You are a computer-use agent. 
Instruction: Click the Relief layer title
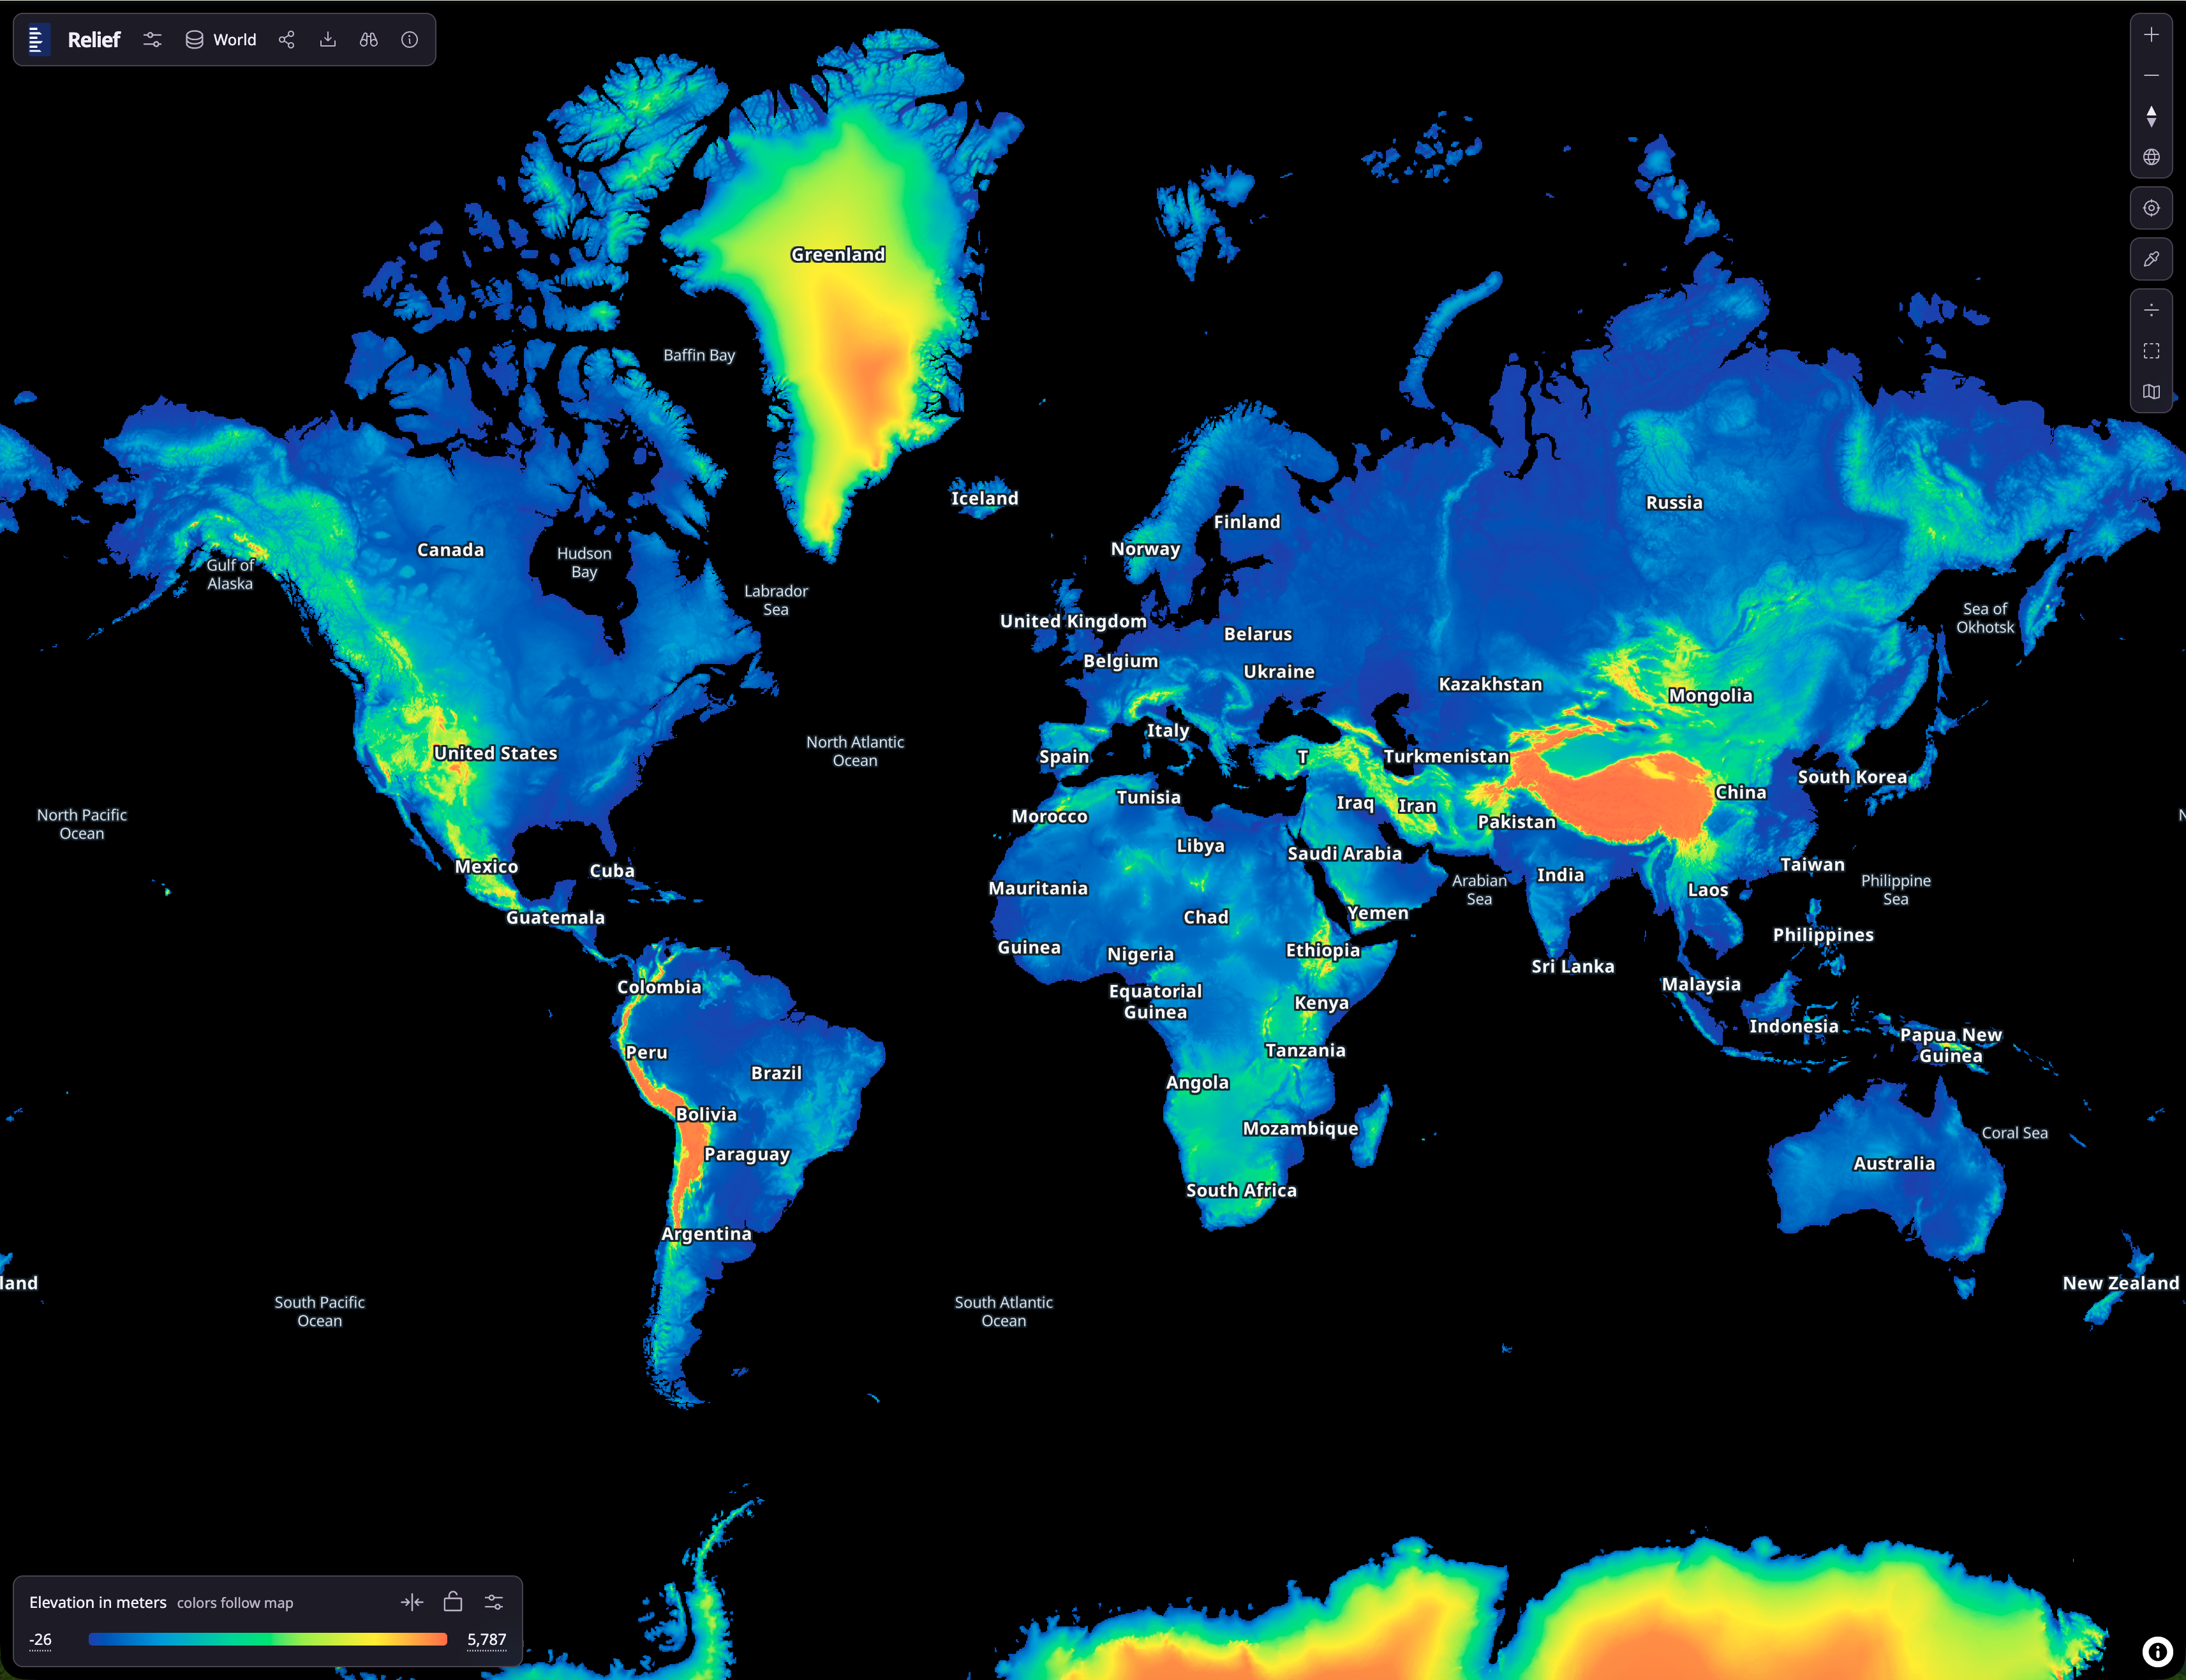94,40
